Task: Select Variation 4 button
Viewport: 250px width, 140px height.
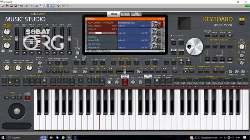Action: (44, 82)
